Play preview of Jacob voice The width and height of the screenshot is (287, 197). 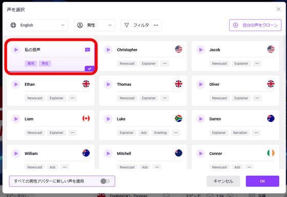click(200, 50)
